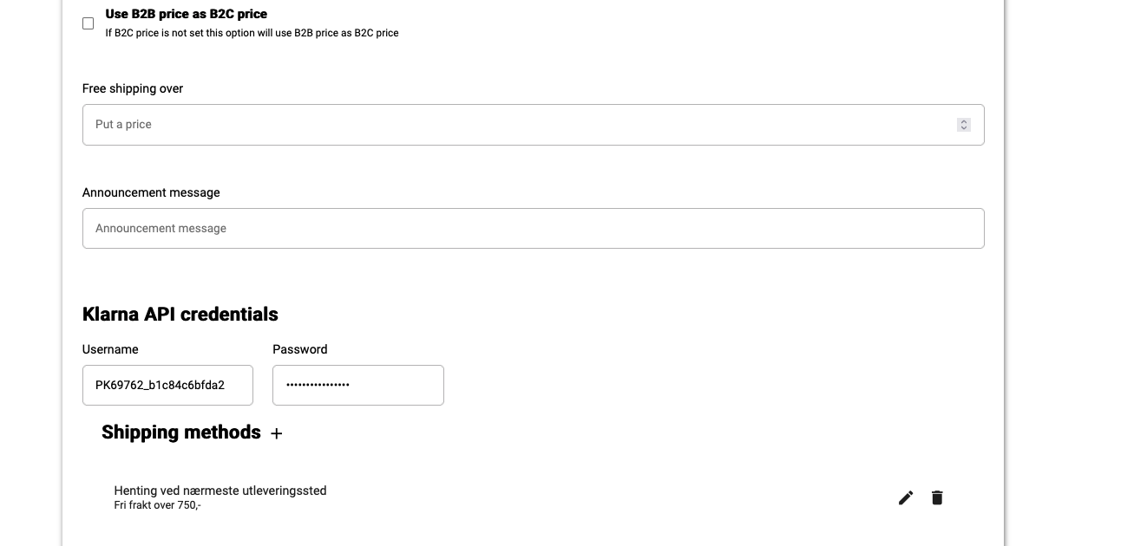Click the bold 'Use B2B price as B2C price' label

point(186,14)
